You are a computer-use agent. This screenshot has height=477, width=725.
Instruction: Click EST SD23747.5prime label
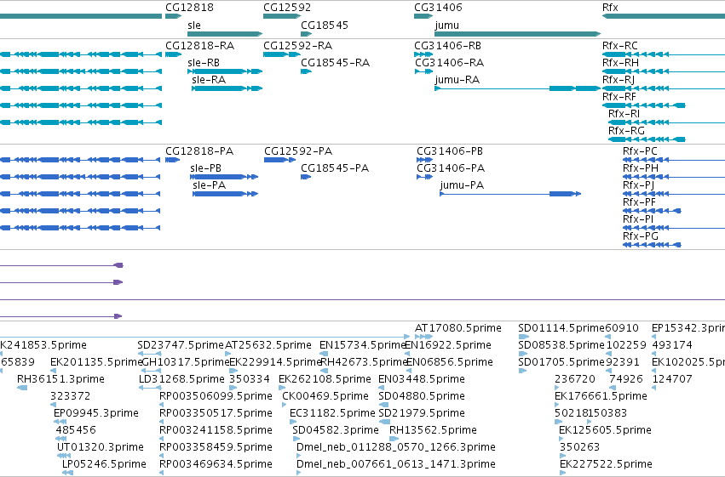coord(181,345)
